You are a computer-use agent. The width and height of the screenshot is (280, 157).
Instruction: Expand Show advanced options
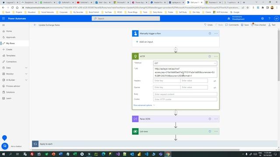tap(144, 105)
